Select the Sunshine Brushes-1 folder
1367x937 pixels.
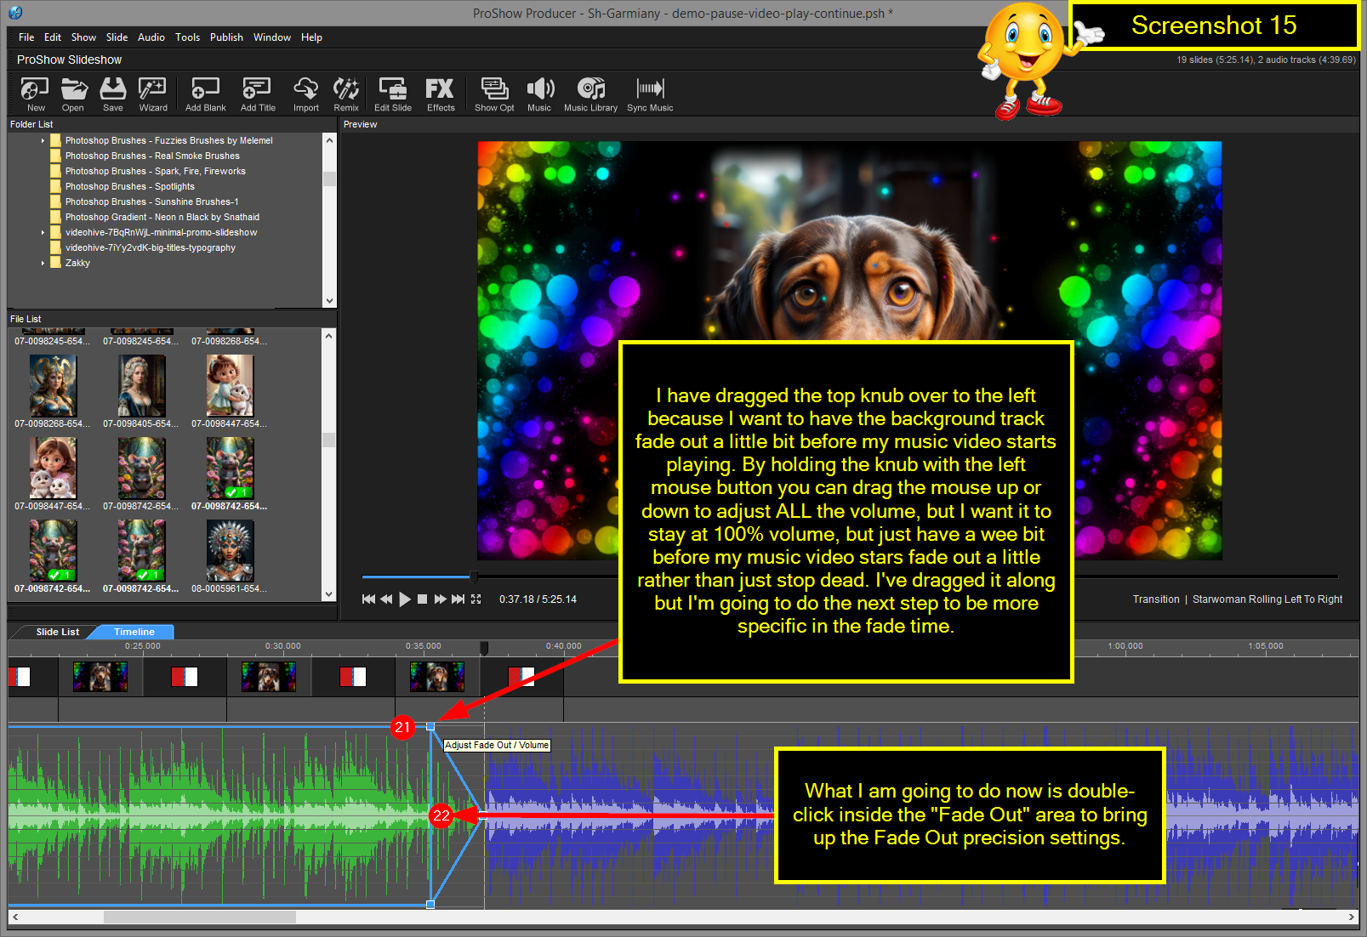pos(152,202)
